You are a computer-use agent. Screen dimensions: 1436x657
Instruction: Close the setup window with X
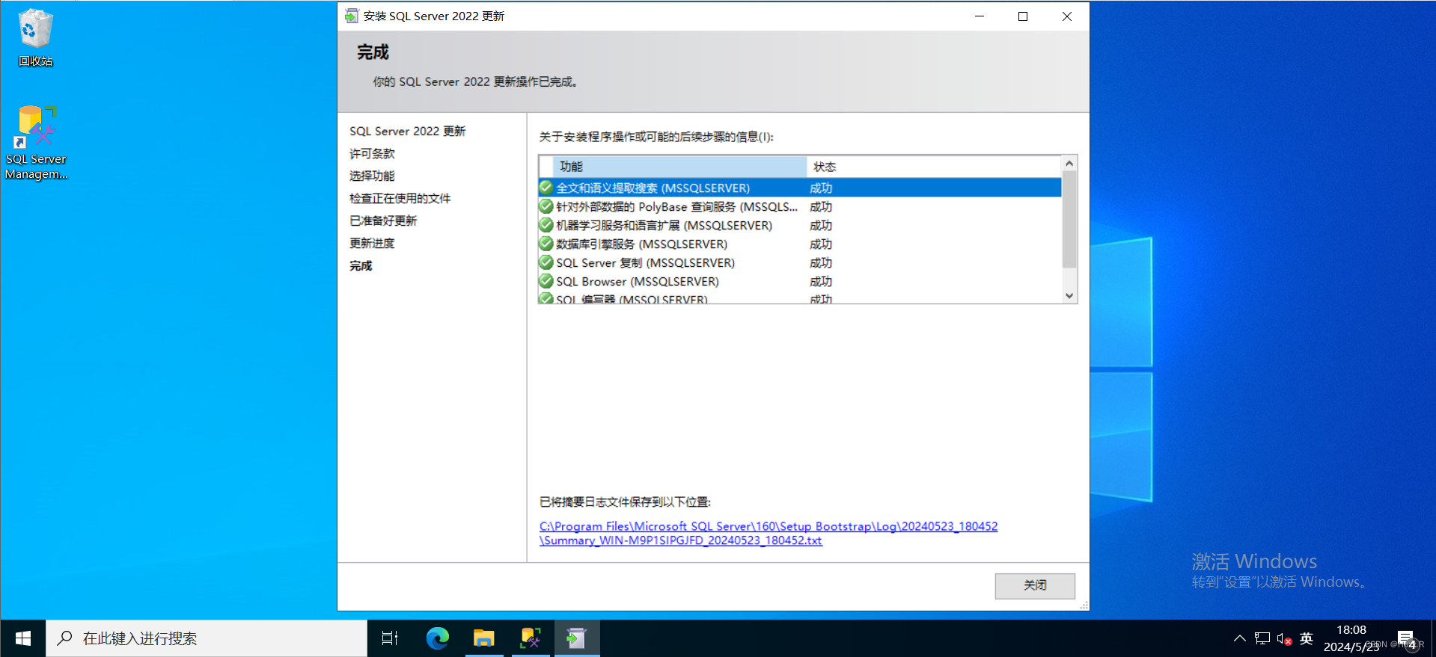point(1067,16)
